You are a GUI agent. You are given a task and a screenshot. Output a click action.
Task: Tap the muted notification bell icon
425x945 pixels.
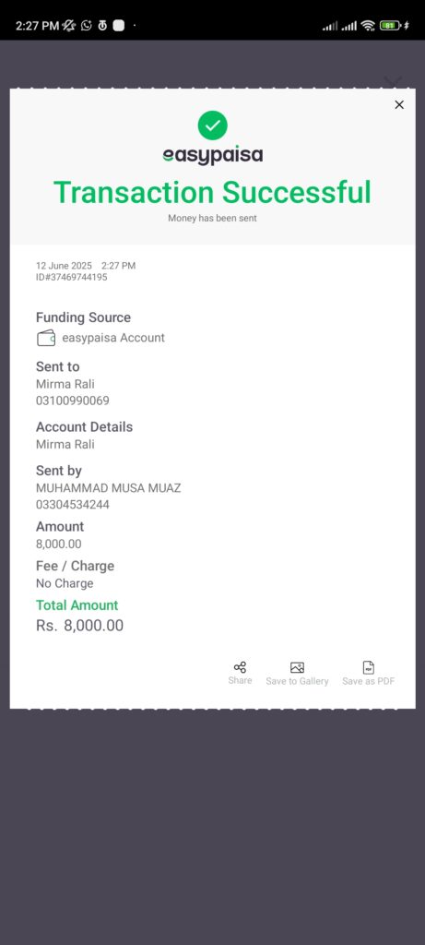pos(69,25)
